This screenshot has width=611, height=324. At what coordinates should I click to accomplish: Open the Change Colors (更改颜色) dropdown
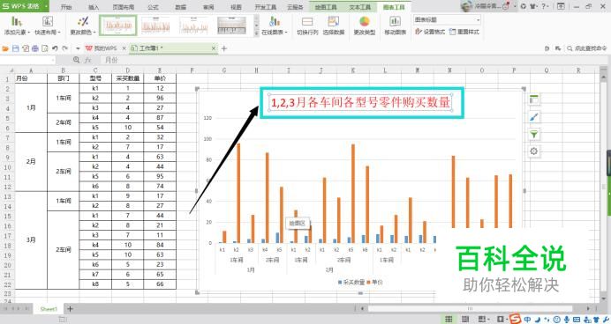[x=82, y=26]
